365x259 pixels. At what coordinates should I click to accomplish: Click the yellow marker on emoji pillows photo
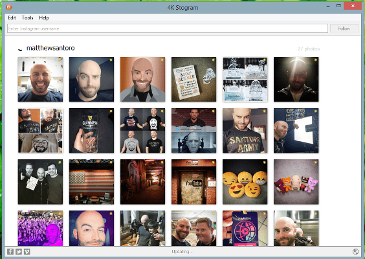pos(265,163)
